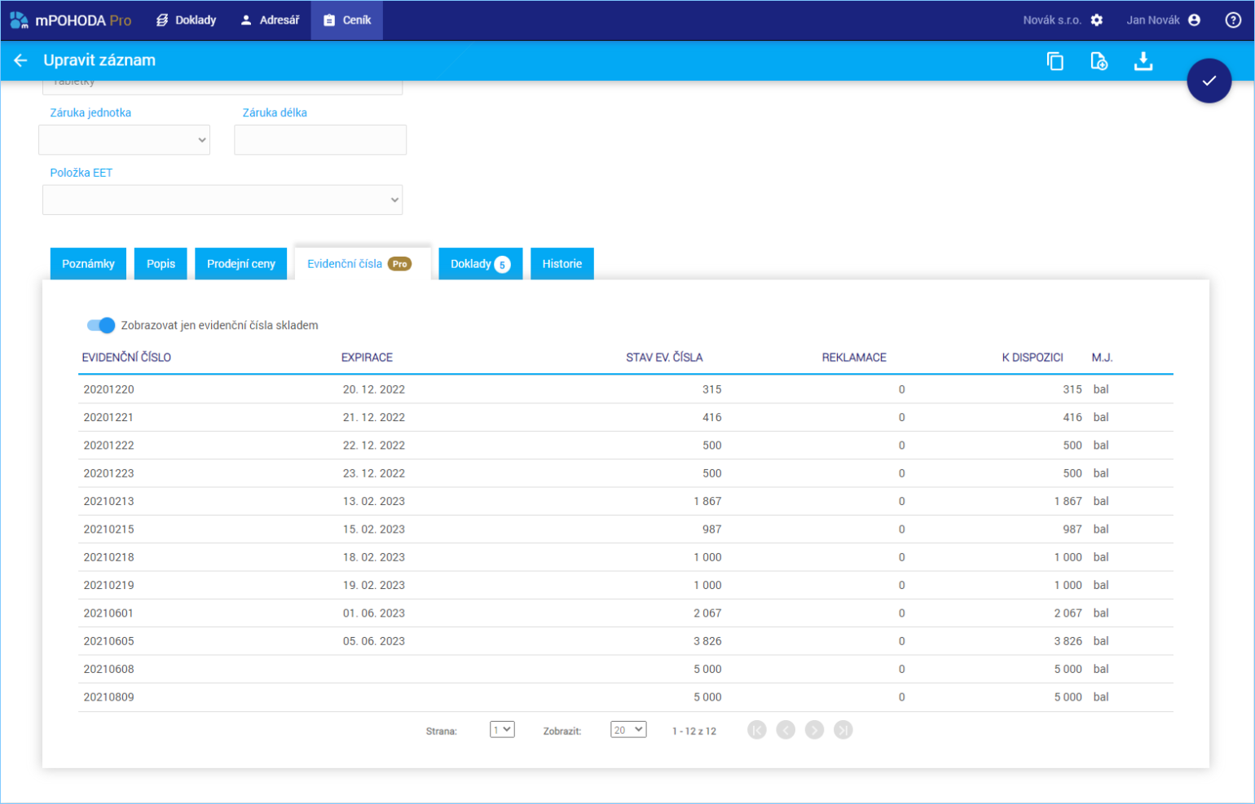
Task: Click the download/export icon
Action: (x=1143, y=61)
